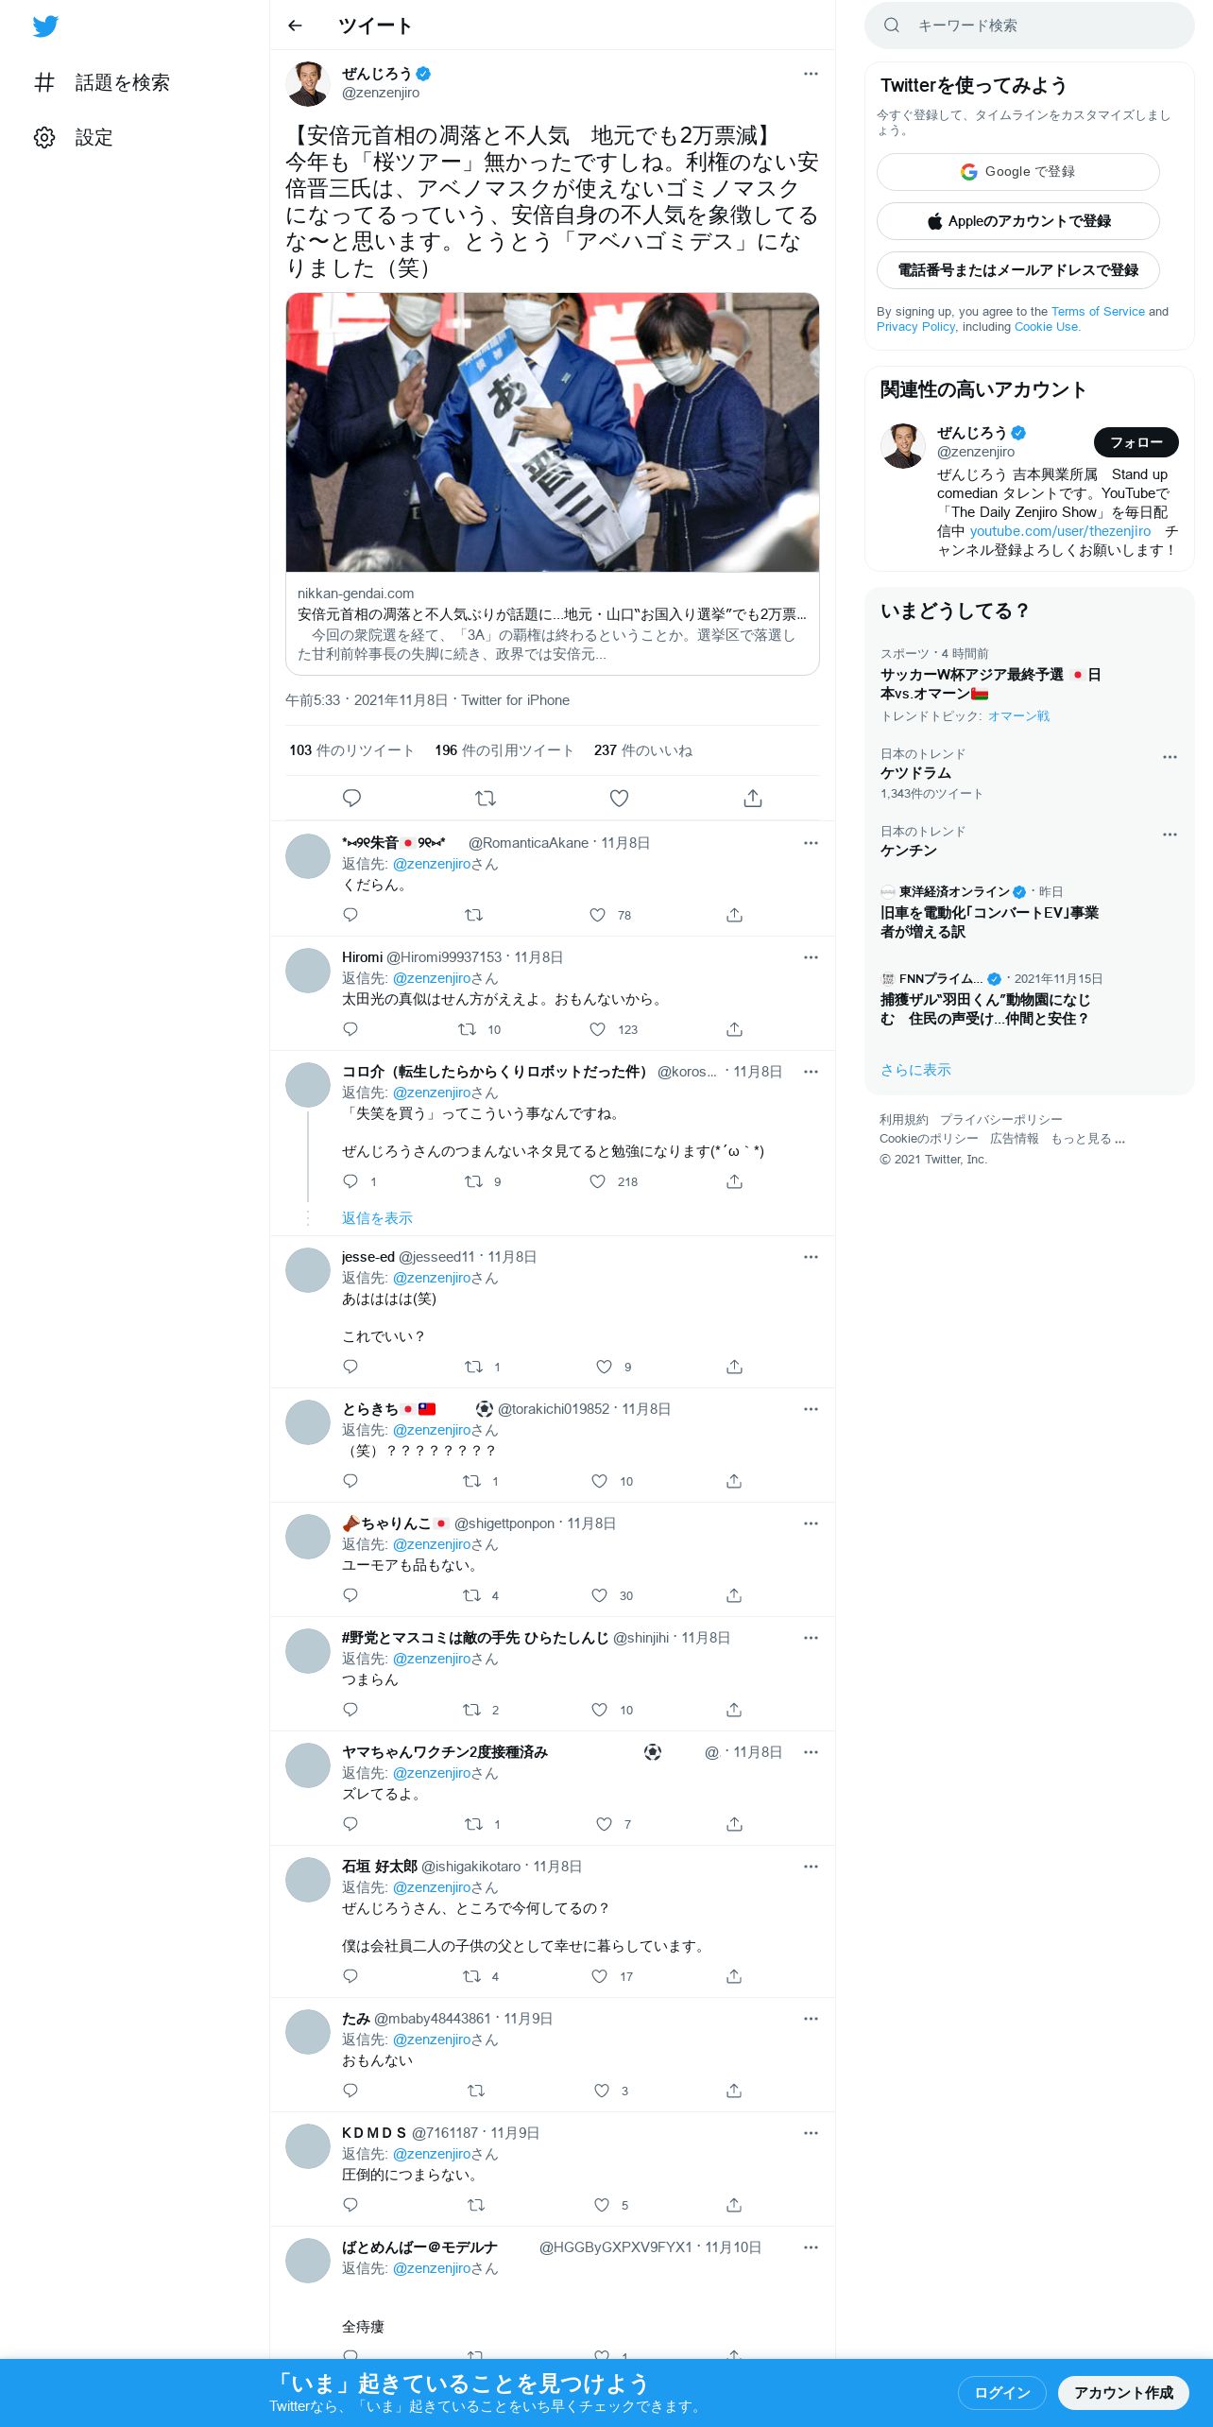Like the main tweet with heart icon
This screenshot has height=2427, width=1213.
(x=619, y=799)
